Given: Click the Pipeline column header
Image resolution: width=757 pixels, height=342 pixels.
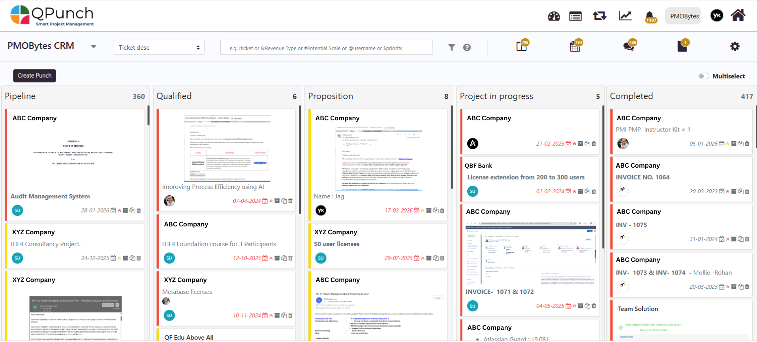Looking at the screenshot, I should (x=20, y=96).
